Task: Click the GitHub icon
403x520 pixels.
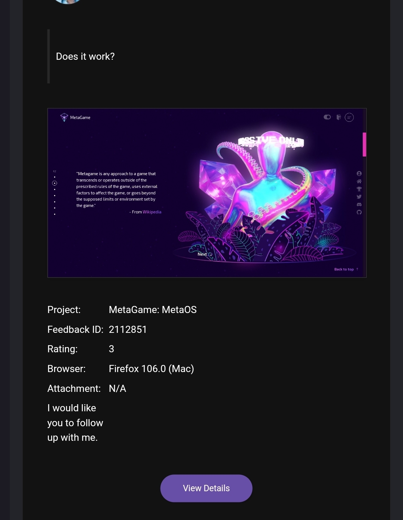Action: click(359, 212)
